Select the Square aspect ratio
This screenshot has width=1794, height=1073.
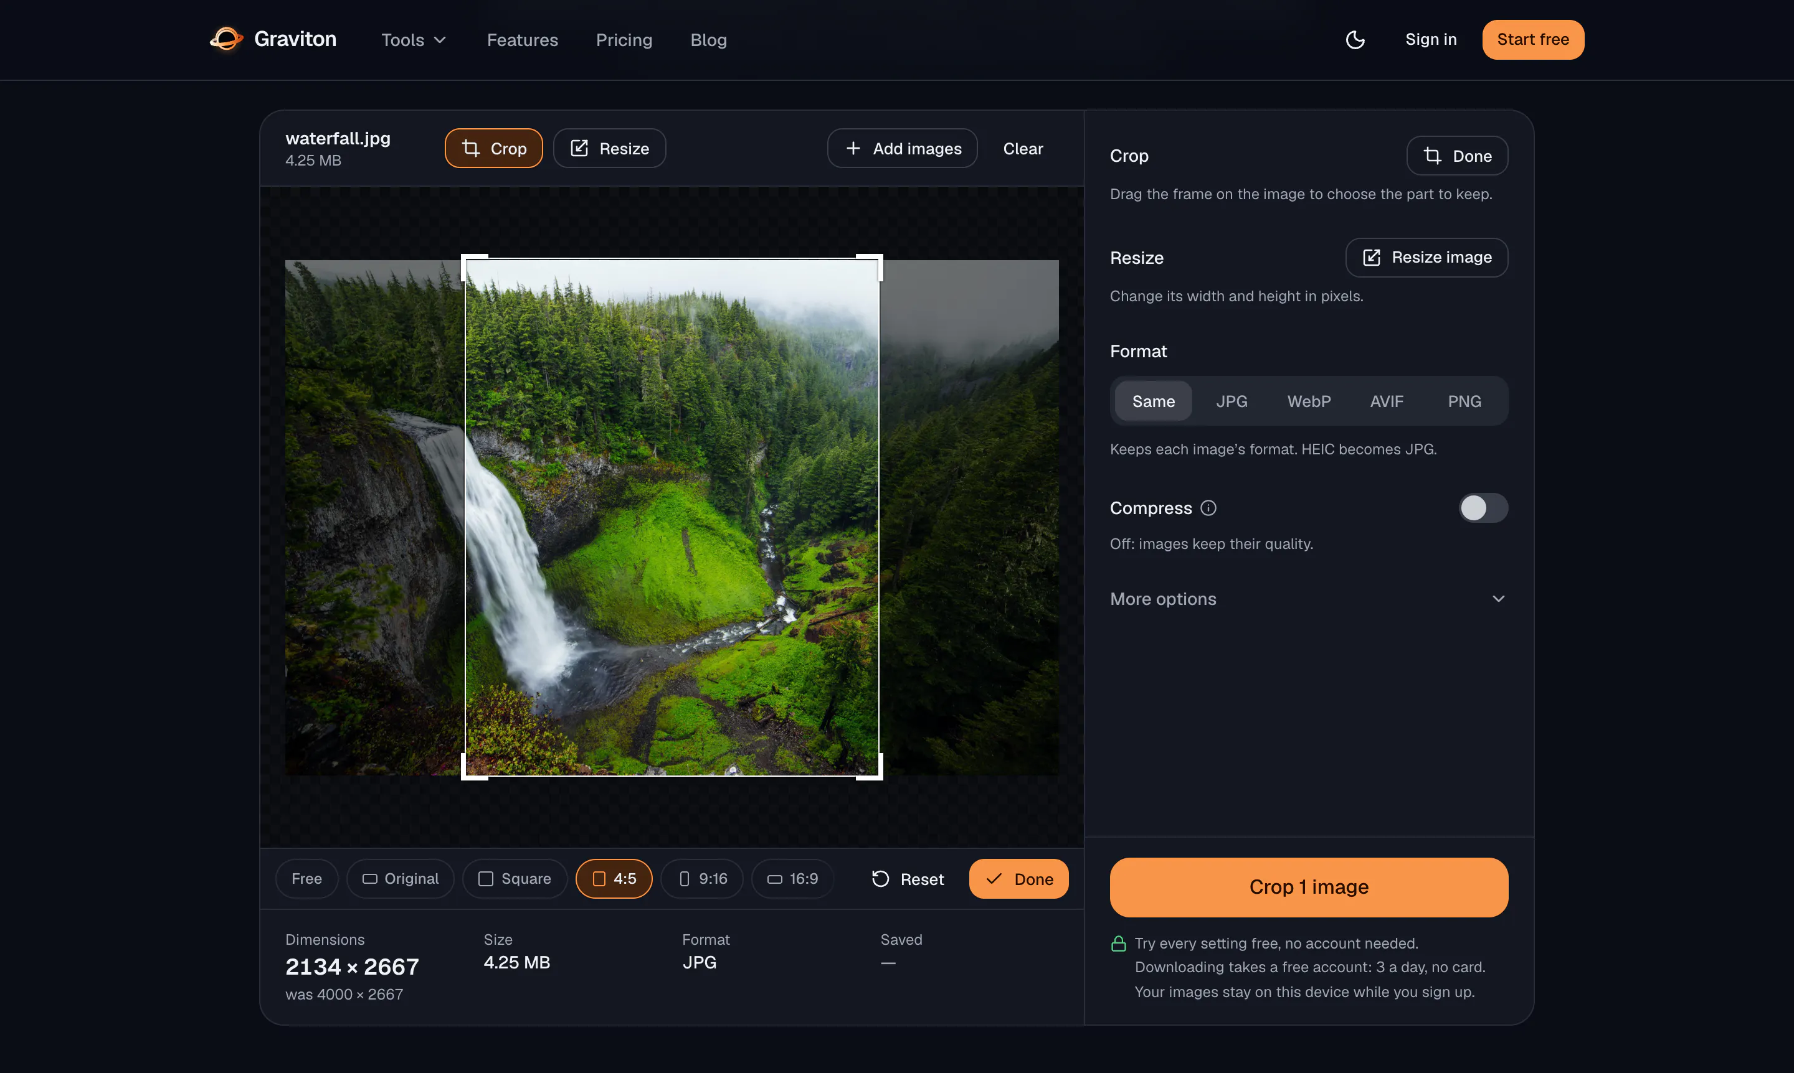click(515, 878)
